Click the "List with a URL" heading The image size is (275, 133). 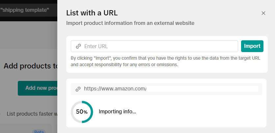pos(92,13)
